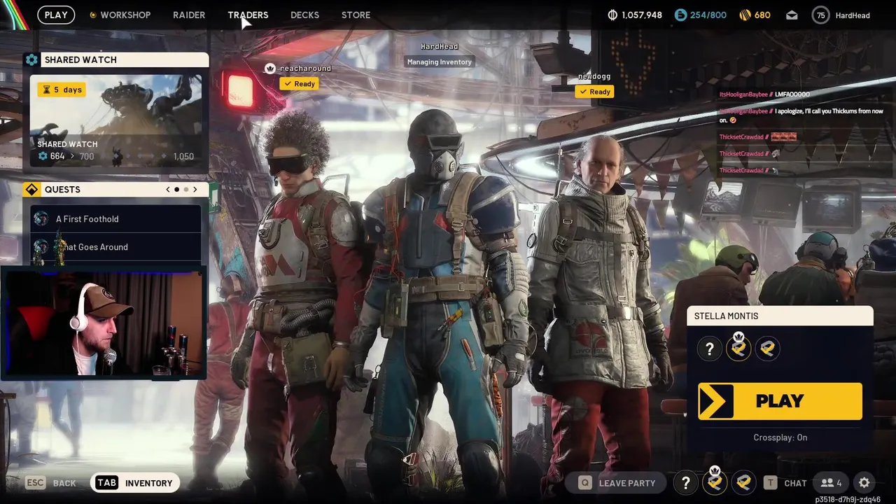Click the crown icon next to reacharound
This screenshot has height=504, width=896.
pyautogui.click(x=270, y=68)
